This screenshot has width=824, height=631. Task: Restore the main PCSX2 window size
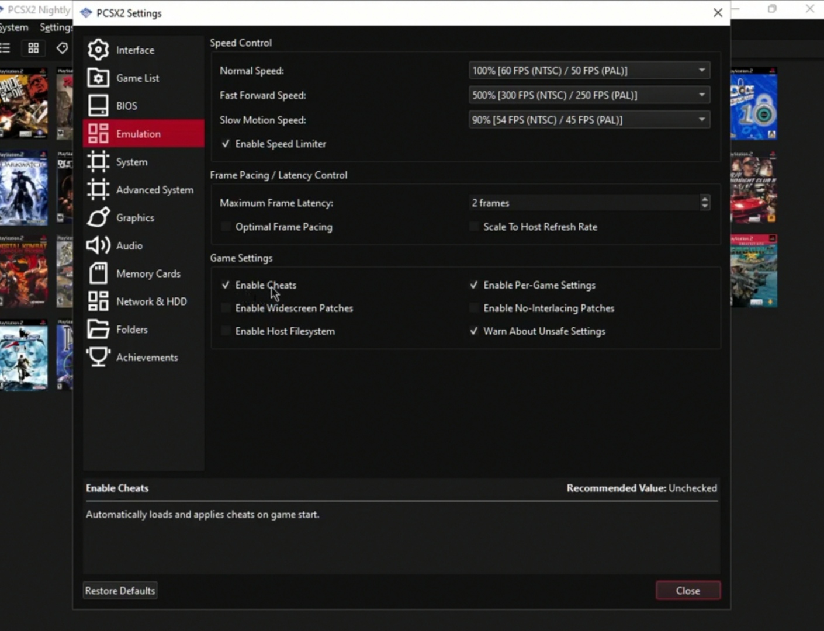(x=772, y=9)
